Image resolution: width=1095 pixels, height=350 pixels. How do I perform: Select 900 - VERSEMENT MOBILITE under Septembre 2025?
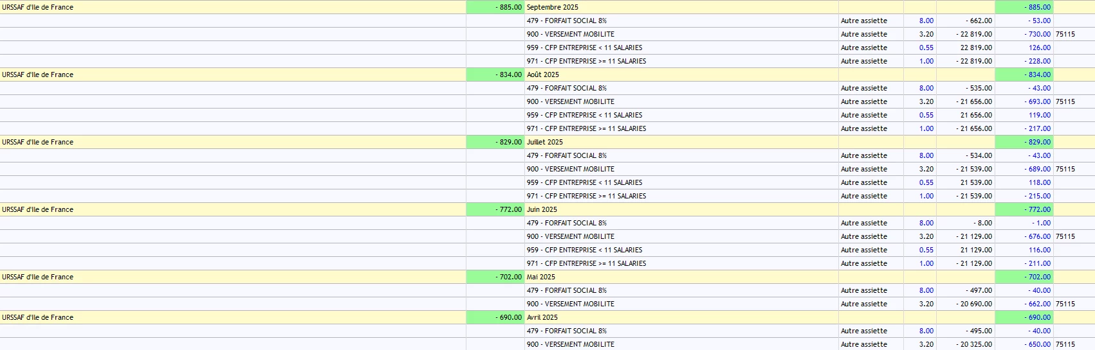(x=681, y=34)
